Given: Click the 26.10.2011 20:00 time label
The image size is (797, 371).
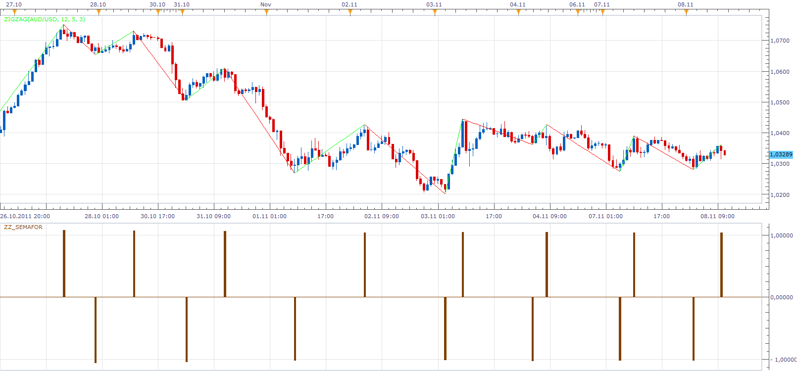Looking at the screenshot, I should [25, 216].
